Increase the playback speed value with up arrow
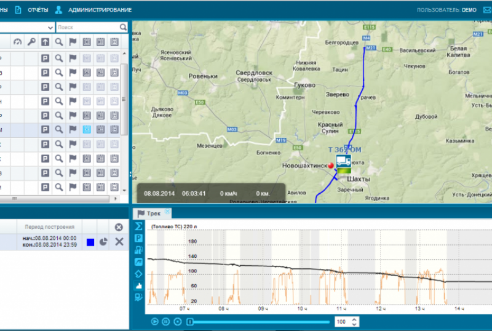The width and height of the screenshot is (492, 331). pyautogui.click(x=355, y=319)
